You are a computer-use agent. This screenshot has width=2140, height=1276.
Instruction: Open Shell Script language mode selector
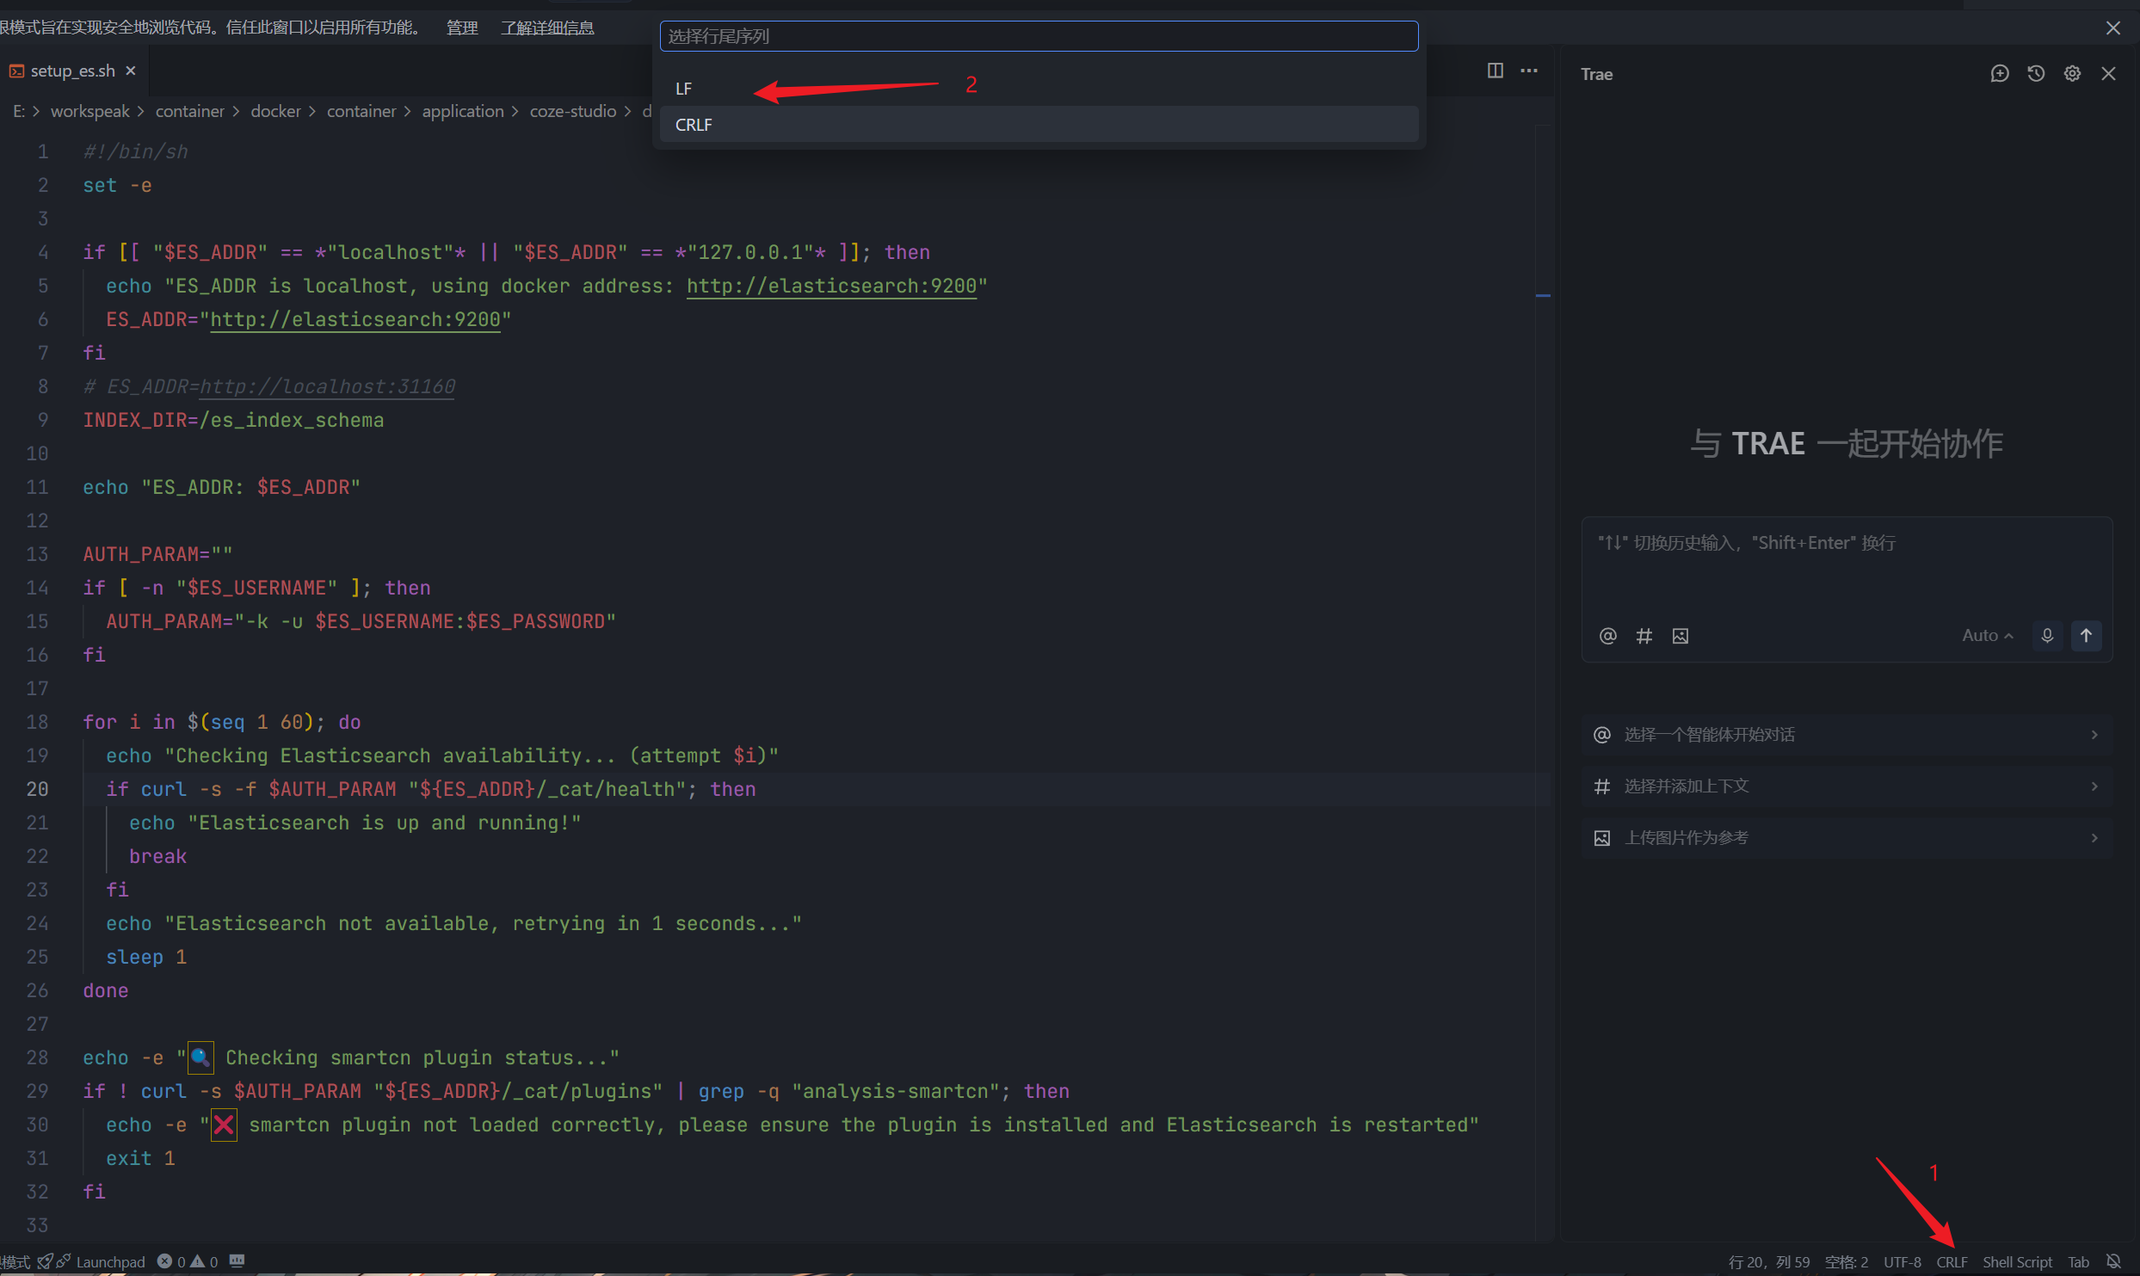pyautogui.click(x=2016, y=1262)
